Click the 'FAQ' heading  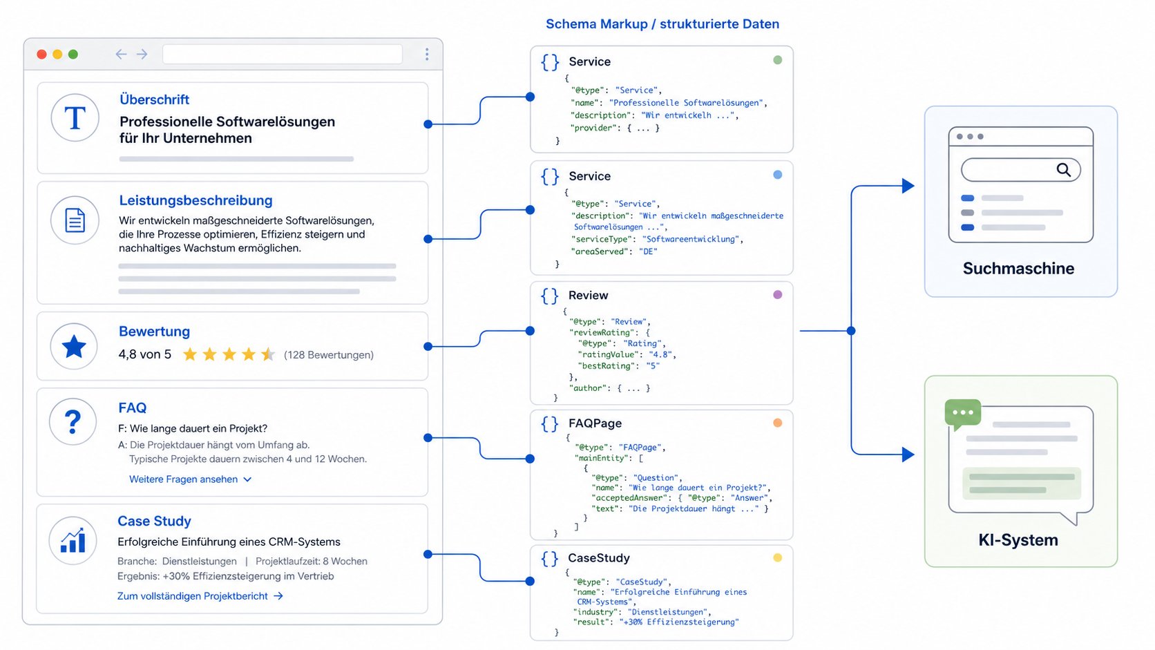click(x=132, y=408)
